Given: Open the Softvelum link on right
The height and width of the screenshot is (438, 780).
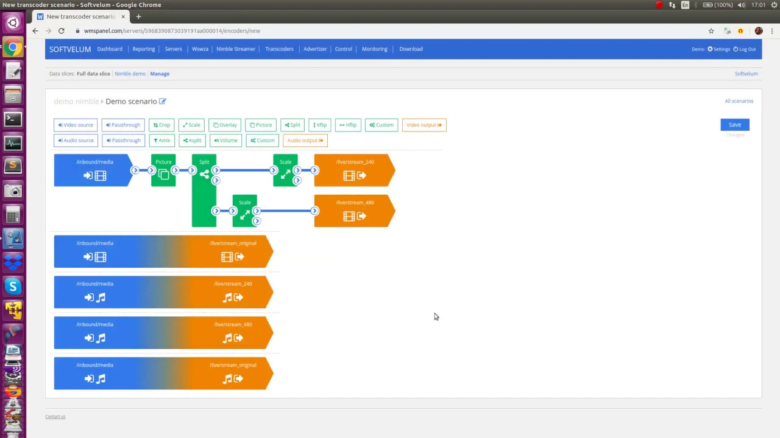Looking at the screenshot, I should pos(746,74).
